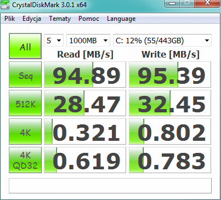221x200 pixels.
Task: Run all benchmarks with All button
Action: pyautogui.click(x=25, y=46)
